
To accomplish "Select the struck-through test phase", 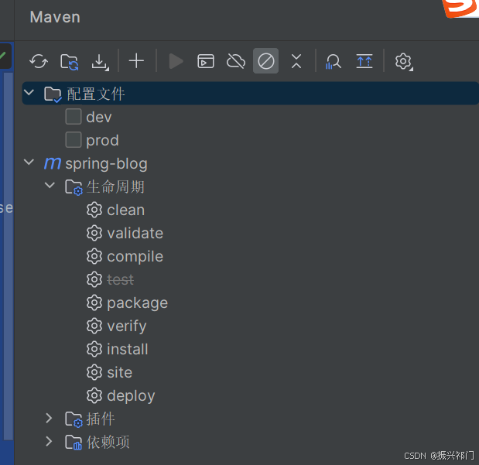I will (x=121, y=280).
